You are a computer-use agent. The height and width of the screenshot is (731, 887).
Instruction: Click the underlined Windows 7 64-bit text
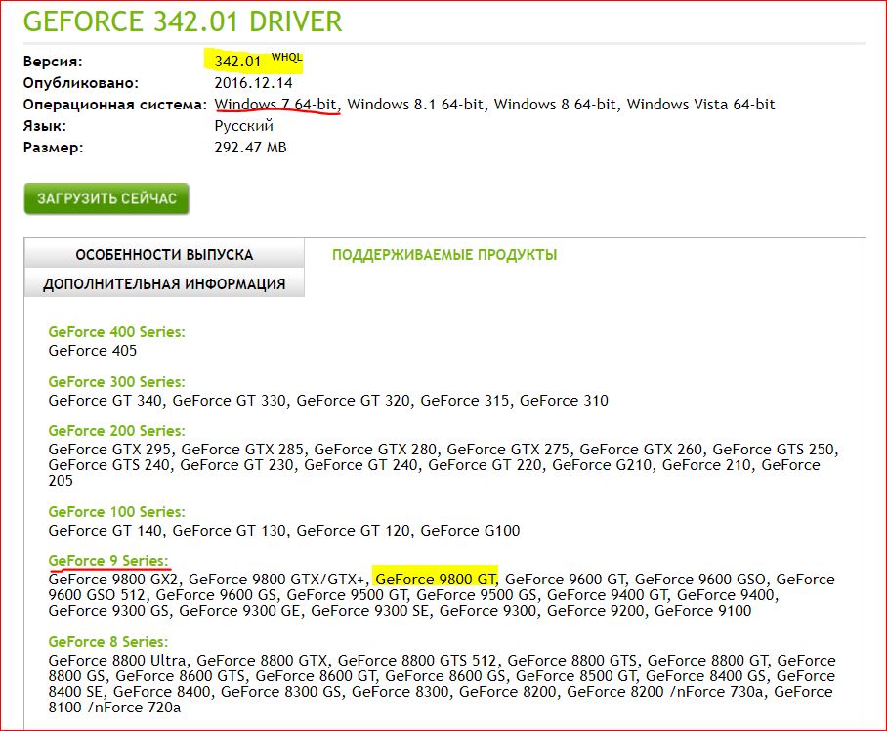pyautogui.click(x=277, y=104)
